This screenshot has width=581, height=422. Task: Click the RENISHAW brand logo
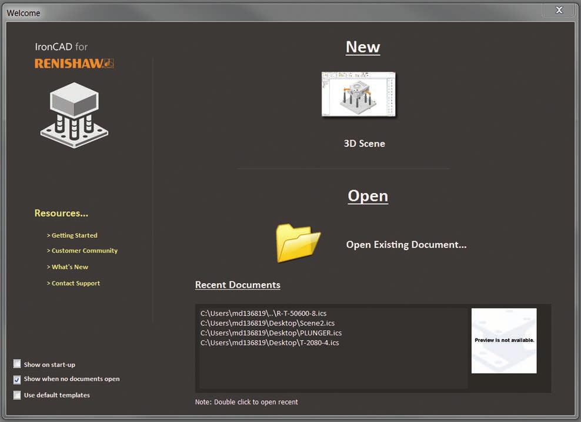pos(74,64)
